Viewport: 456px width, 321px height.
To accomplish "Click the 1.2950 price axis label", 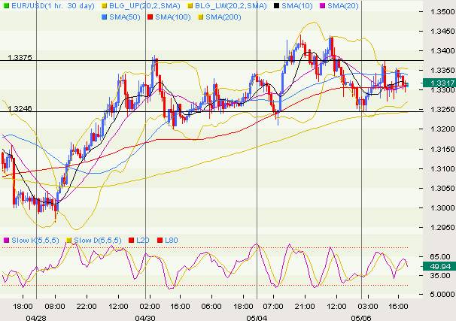I will click(x=442, y=228).
